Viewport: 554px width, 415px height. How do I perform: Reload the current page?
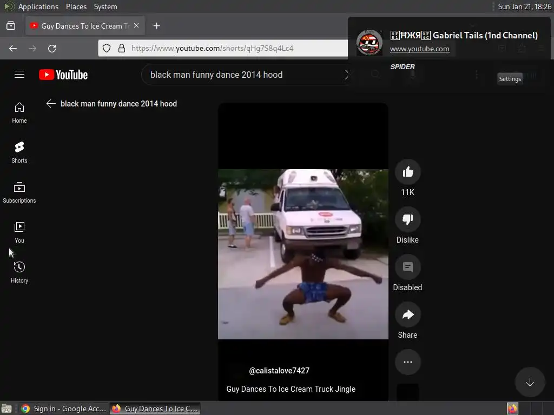pyautogui.click(x=52, y=48)
